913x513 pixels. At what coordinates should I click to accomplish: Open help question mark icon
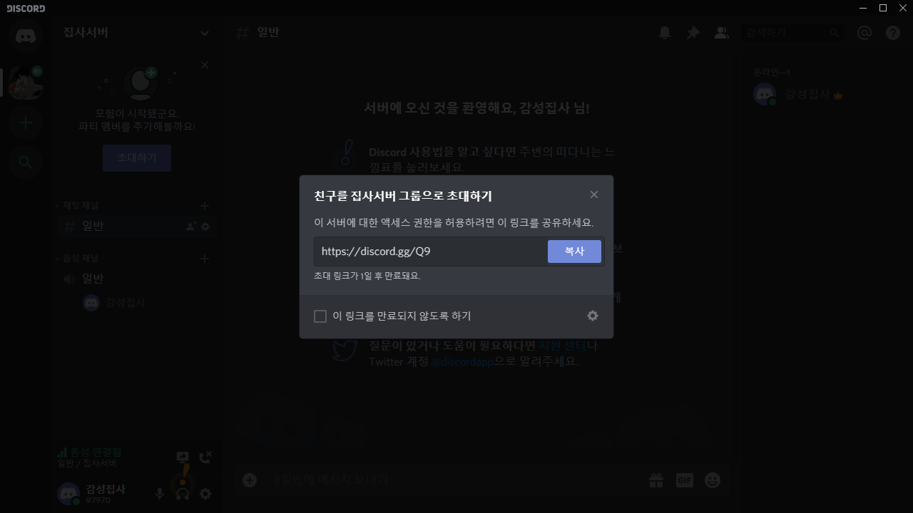pos(893,33)
